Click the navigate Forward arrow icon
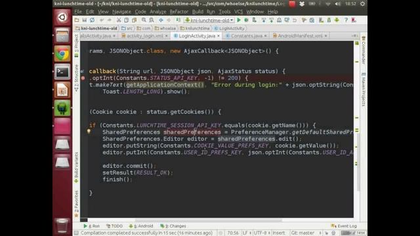This screenshot has width=420, height=236. [169, 20]
